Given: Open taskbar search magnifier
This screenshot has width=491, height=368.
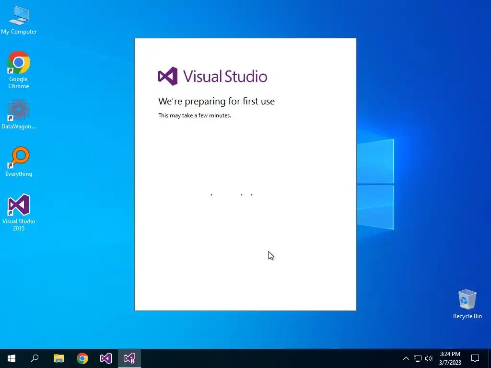Looking at the screenshot, I should pyautogui.click(x=35, y=358).
